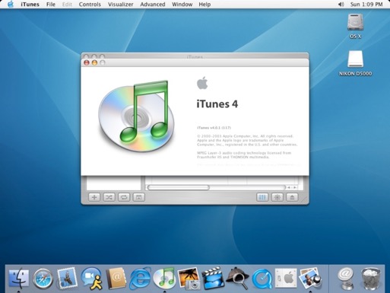Launch QuickTime Player from the Dock
The width and height of the screenshot is (390, 293).
tap(262, 279)
